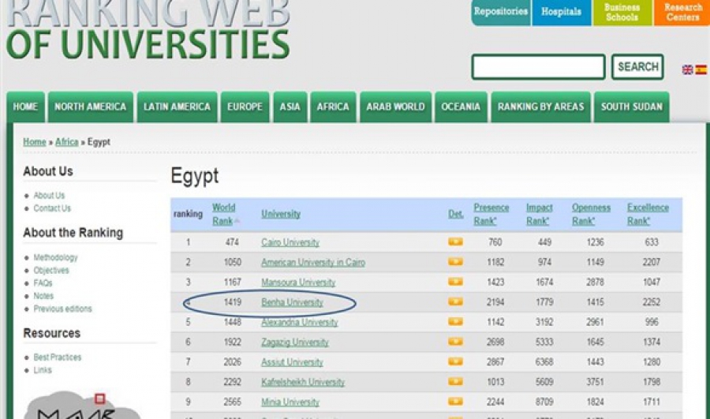This screenshot has height=419, width=710.
Task: Open the Hospitals section tab
Action: [x=562, y=12]
